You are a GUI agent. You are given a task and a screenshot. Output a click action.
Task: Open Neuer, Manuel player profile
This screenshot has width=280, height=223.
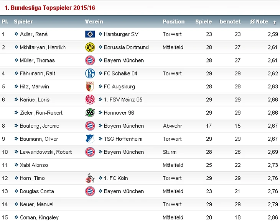(x=36, y=204)
